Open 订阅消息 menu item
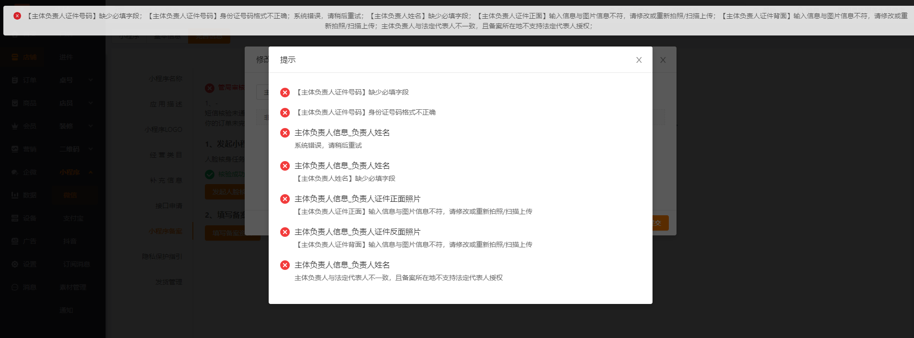 coord(77,264)
